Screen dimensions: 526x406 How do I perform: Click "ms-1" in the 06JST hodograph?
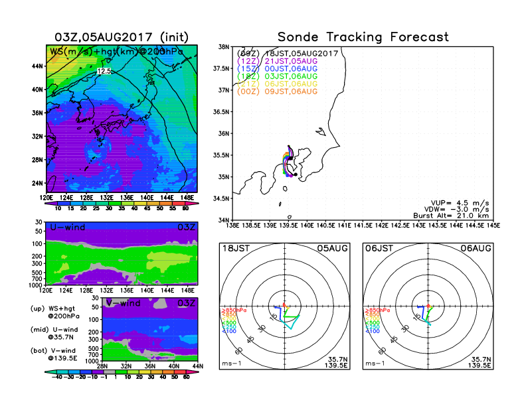click(x=375, y=364)
